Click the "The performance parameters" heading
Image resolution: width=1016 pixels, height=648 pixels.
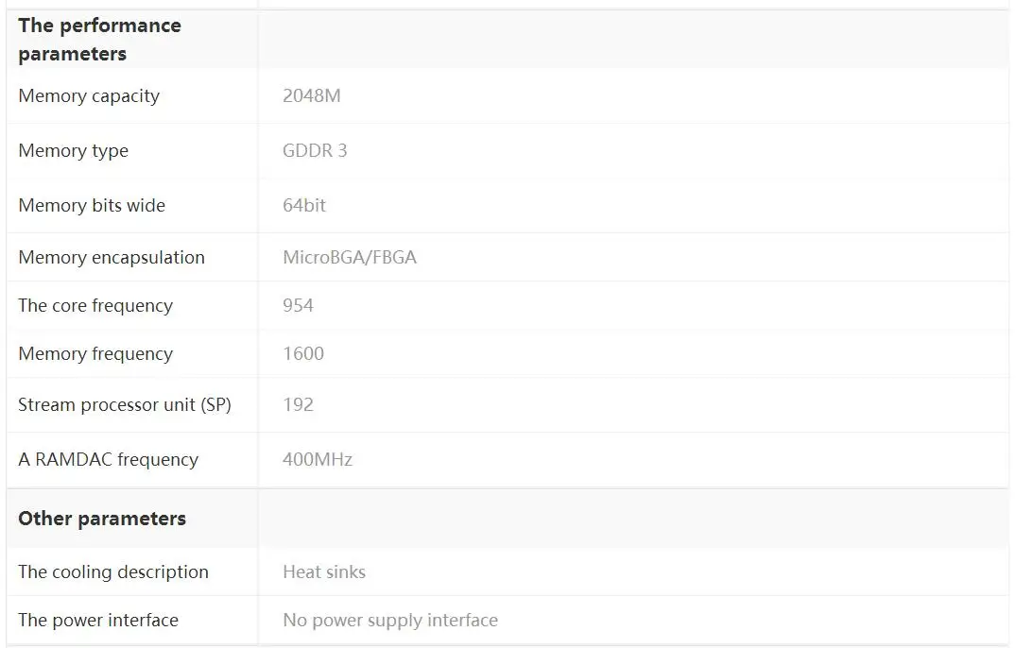pos(100,40)
